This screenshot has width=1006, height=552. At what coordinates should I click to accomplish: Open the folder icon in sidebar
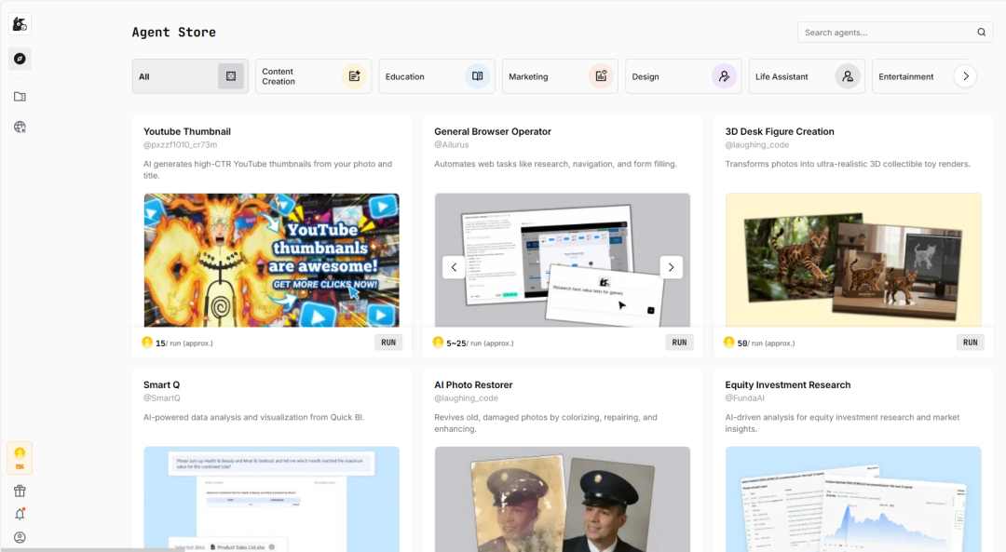click(20, 97)
